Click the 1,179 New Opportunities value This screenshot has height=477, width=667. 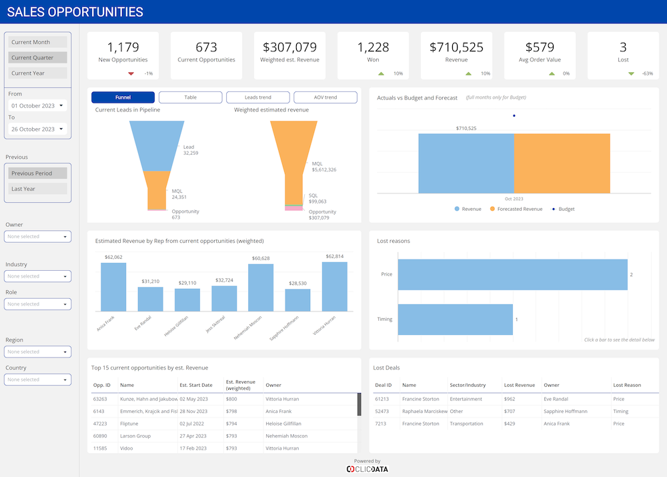tap(123, 47)
